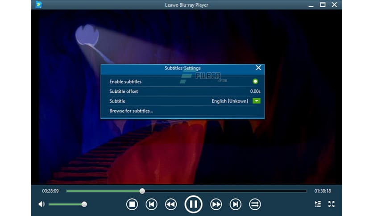Switch to fullscreen mode
The width and height of the screenshot is (373, 216).
click(332, 204)
